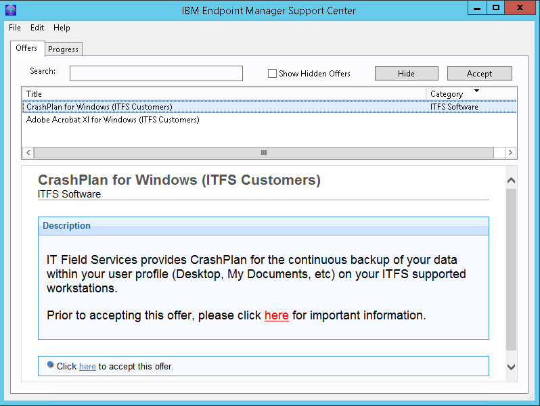Click the Accept button
This screenshot has height=406, width=540.
pos(479,73)
